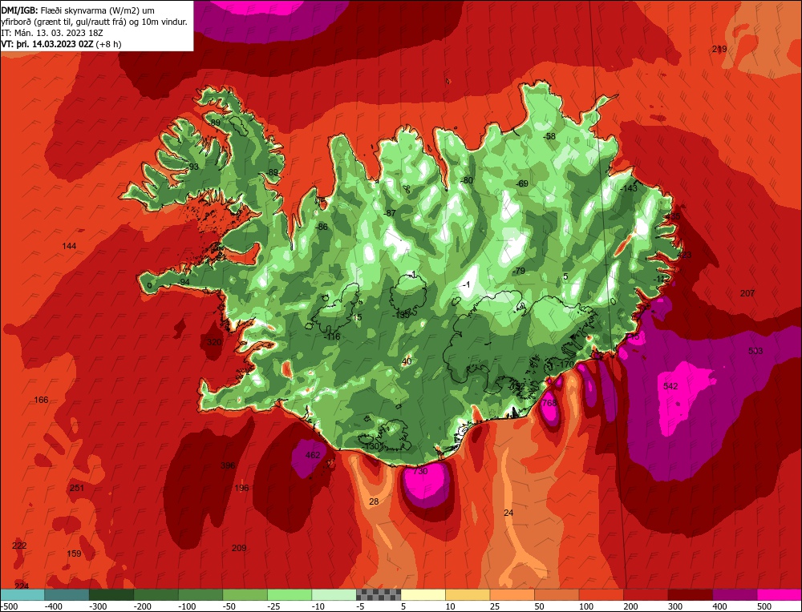This screenshot has height=612, width=802.
Task: Click the '768' value off the southeast coast
Action: tap(549, 403)
